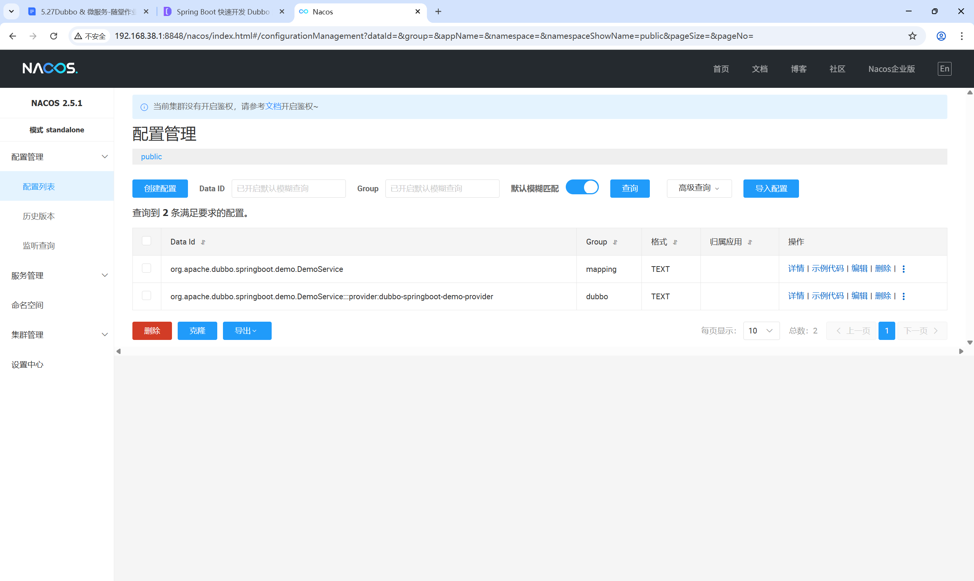Click the NACOS logo in header

(x=50, y=68)
